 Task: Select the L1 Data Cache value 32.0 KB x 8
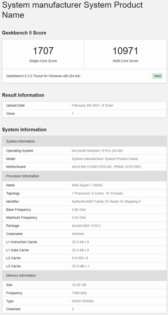click(x=80, y=250)
